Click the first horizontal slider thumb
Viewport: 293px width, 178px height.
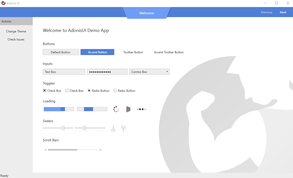pyautogui.click(x=63, y=128)
